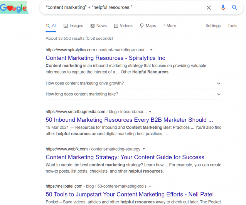The width and height of the screenshot is (246, 205).
Task: Clear the search query with X icon
Action: coord(209,8)
